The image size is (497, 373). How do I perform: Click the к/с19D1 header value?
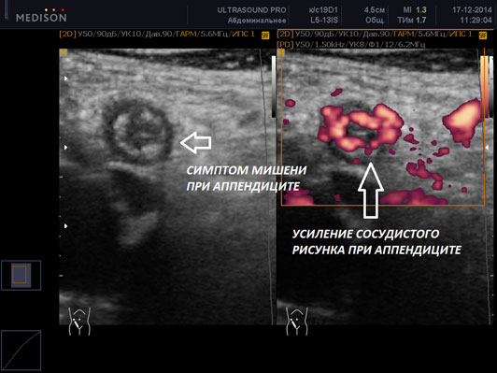point(323,10)
